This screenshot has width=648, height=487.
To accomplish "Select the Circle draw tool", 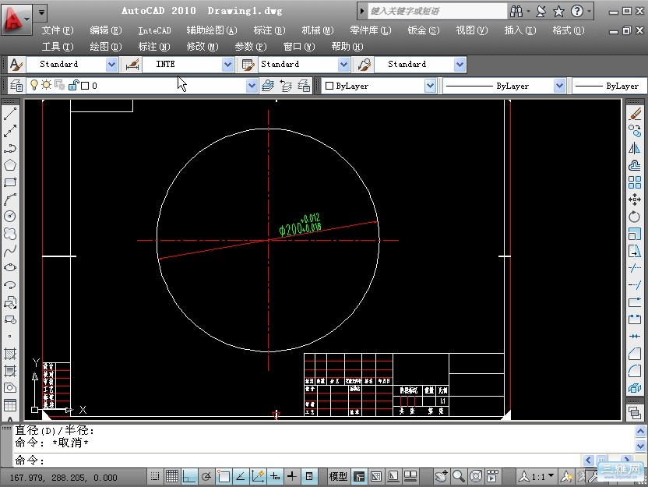I will point(10,216).
